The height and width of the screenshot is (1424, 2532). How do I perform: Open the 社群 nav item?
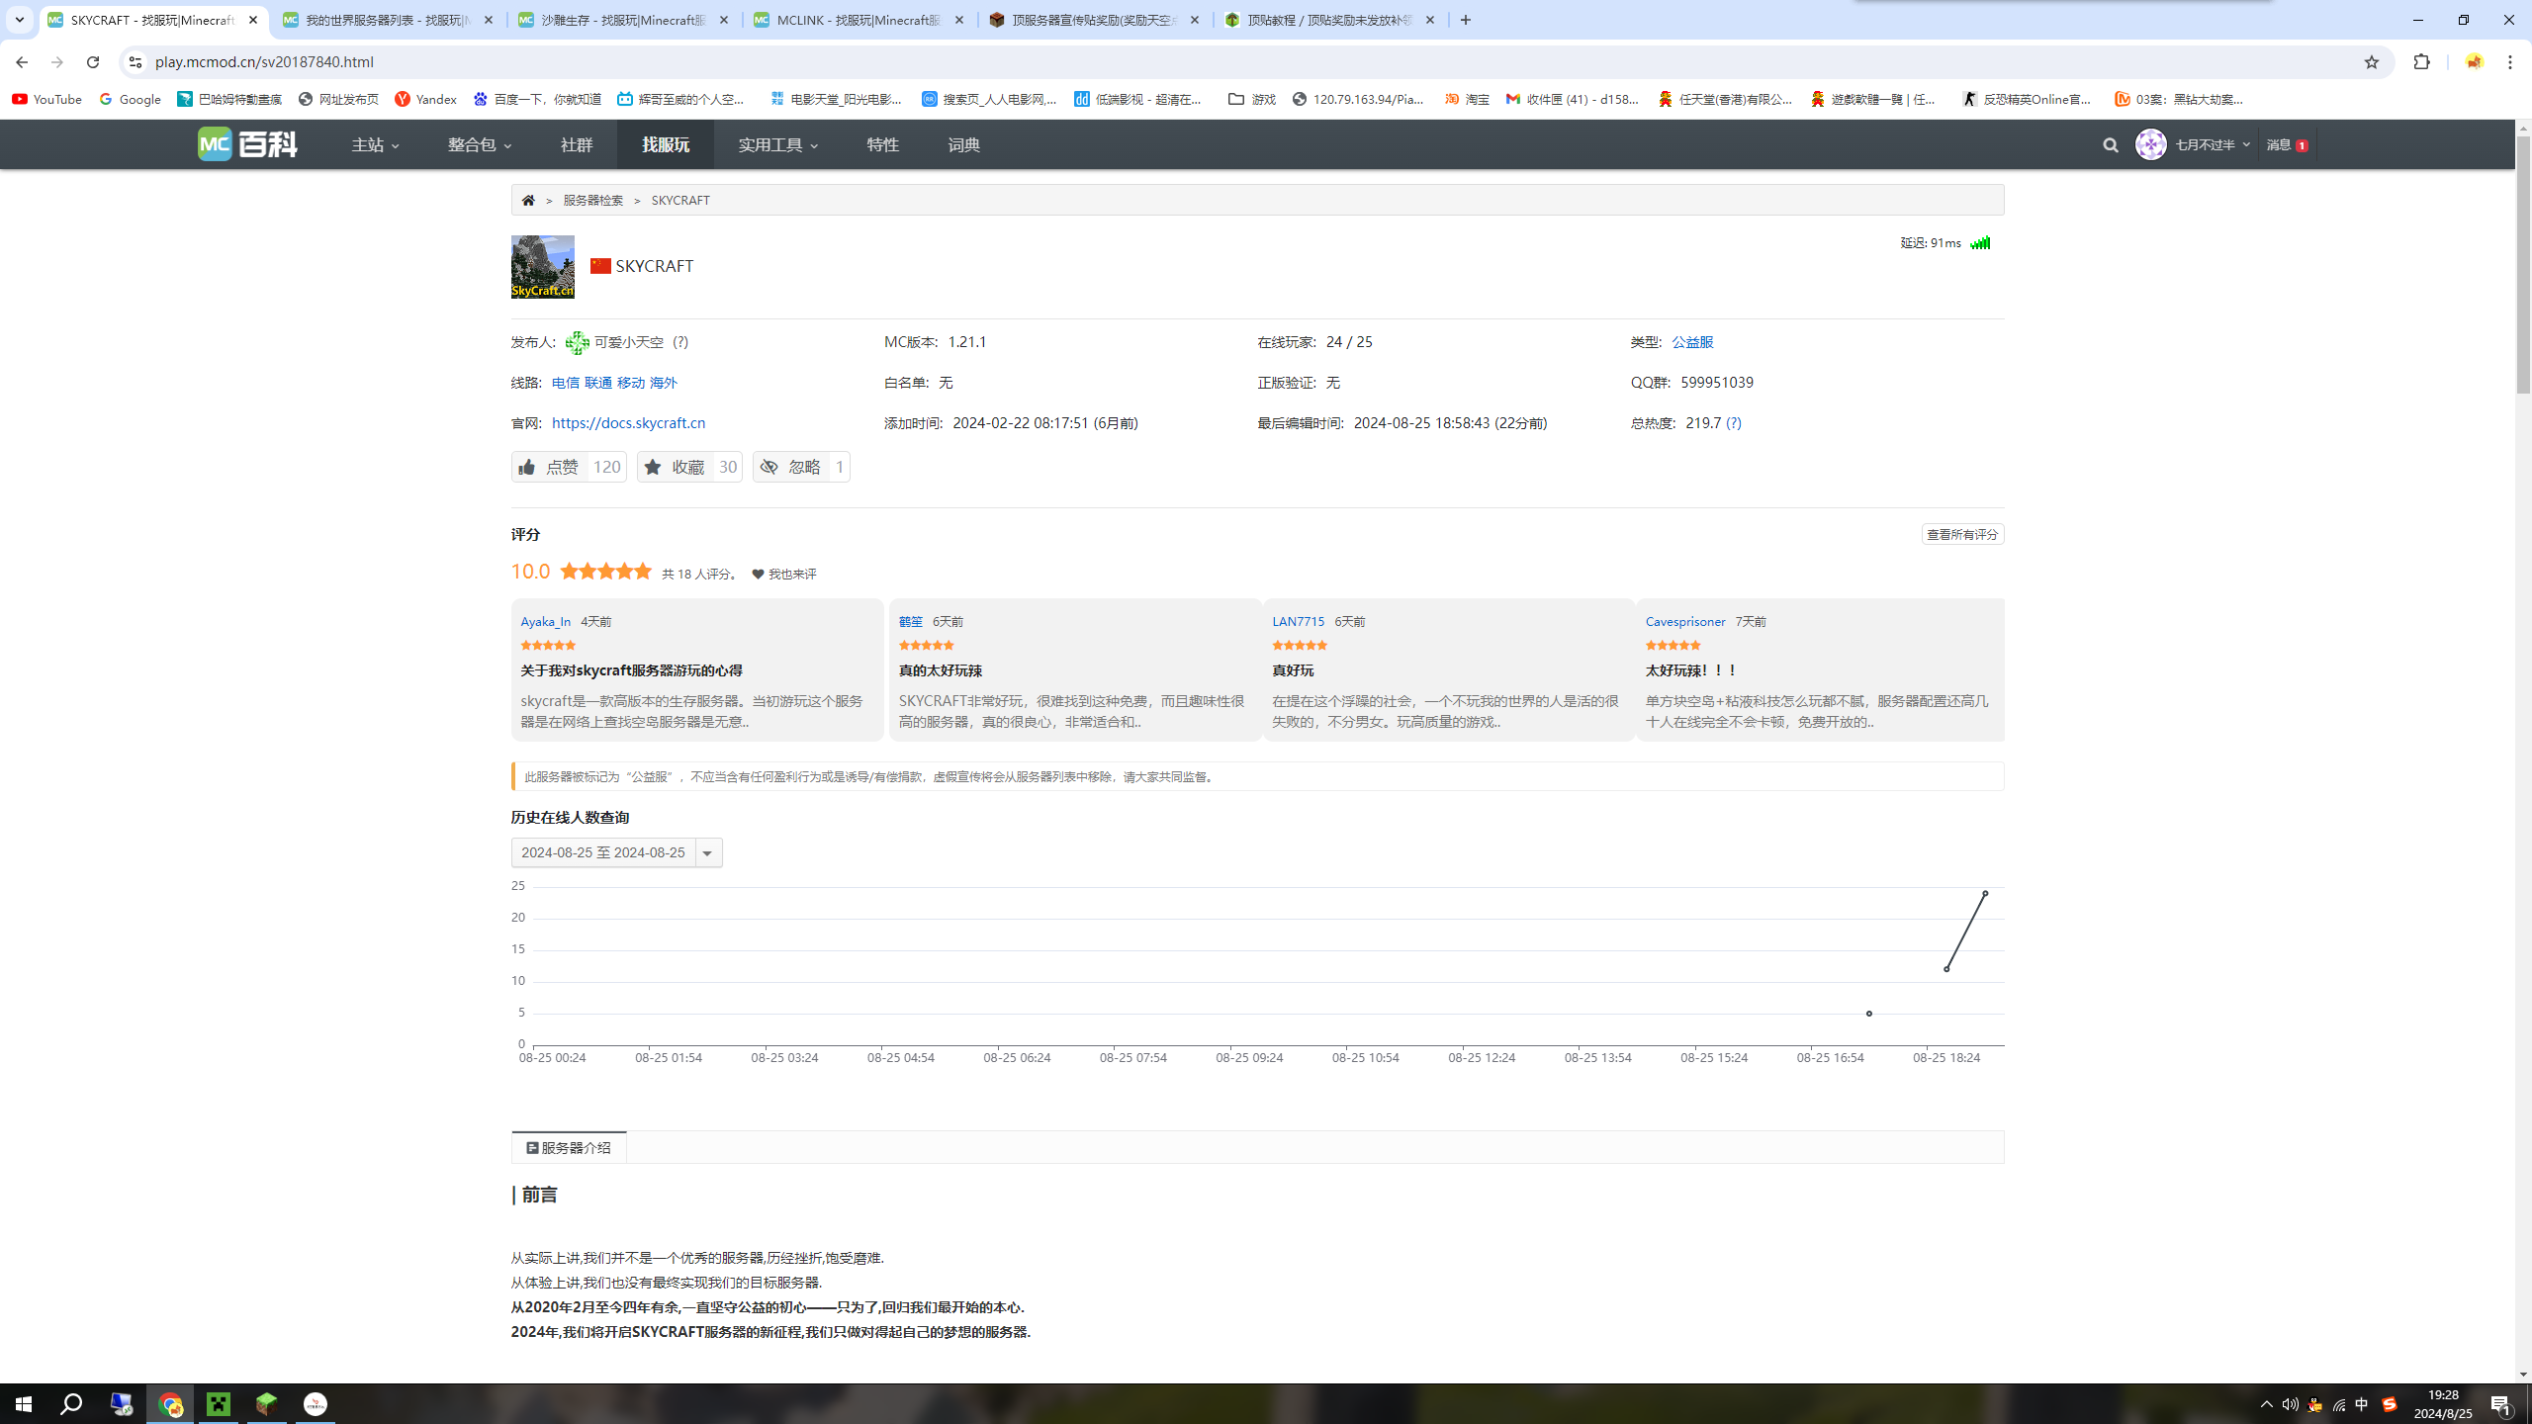coord(577,144)
